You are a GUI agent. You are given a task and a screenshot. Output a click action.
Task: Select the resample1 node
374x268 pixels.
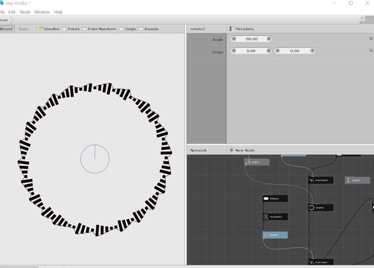[275, 217]
